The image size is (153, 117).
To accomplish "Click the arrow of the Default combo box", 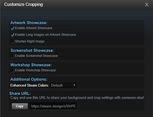I will click(74, 85).
